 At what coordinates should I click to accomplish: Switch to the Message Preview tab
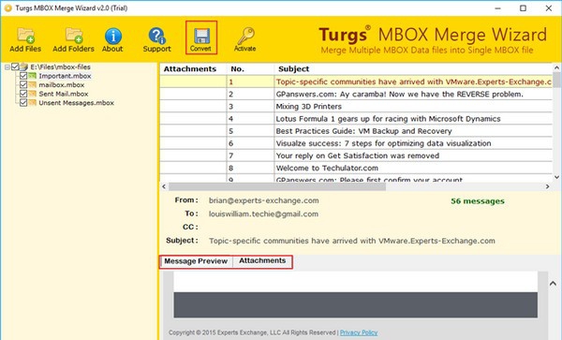click(196, 261)
